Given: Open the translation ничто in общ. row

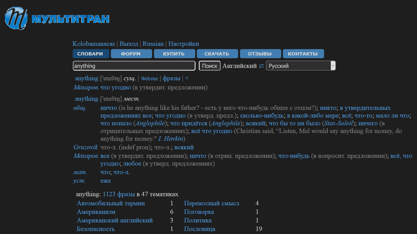Looking at the screenshot, I should 109,108.
